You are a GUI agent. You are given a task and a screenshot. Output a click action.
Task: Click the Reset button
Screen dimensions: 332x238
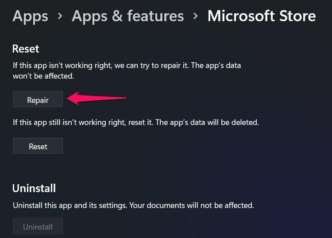click(x=38, y=146)
